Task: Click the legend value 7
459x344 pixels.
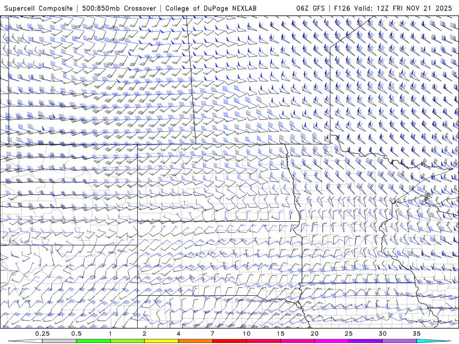Action: [x=212, y=334]
